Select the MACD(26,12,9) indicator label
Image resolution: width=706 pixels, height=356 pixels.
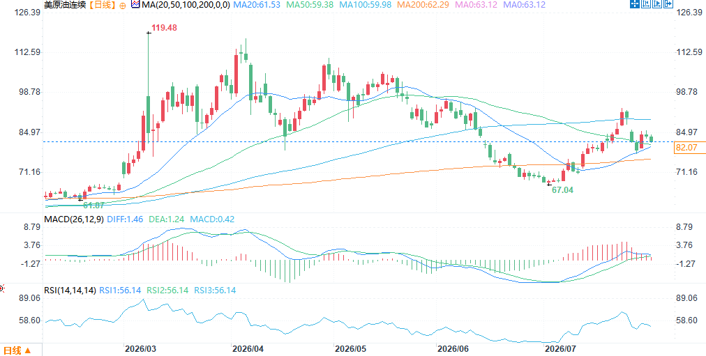pyautogui.click(x=74, y=219)
